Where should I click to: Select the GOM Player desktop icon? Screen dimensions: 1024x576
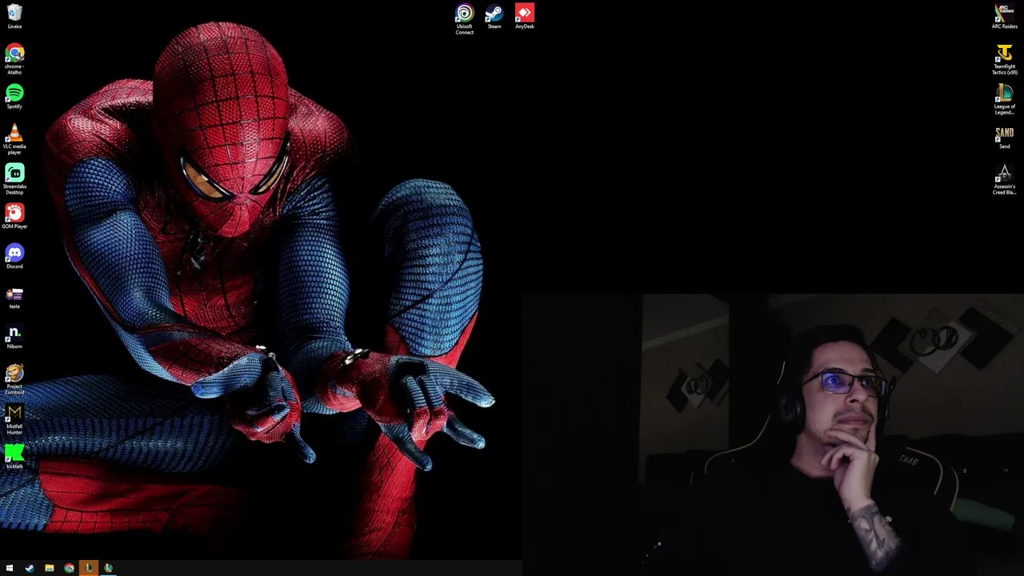(x=14, y=216)
